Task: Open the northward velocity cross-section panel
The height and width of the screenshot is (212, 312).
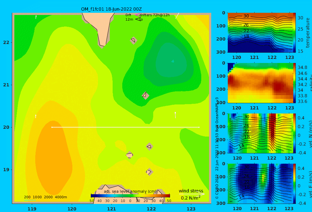Action: (x=260, y=133)
